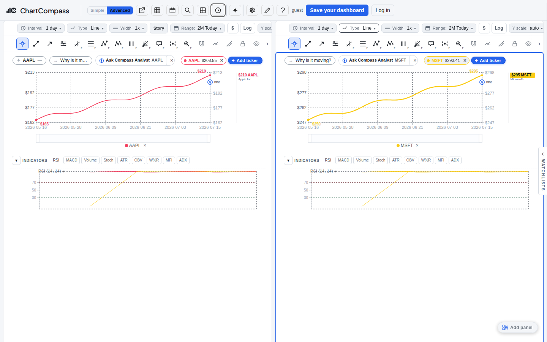The height and width of the screenshot is (342, 547).
Task: Open settings gear in header
Action: point(252,10)
